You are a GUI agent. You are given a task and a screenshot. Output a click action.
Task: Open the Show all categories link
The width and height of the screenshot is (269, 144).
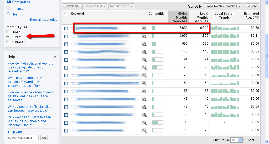coord(43,20)
